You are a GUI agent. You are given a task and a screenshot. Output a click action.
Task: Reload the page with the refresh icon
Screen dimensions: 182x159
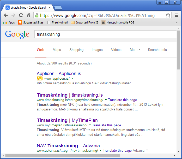(x=21, y=15)
